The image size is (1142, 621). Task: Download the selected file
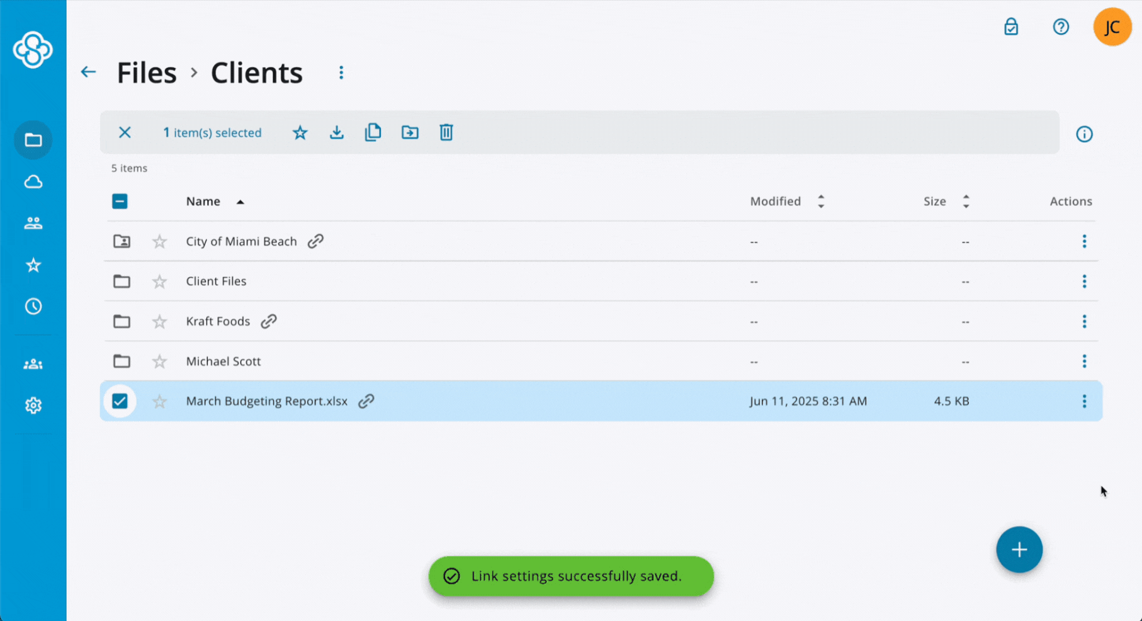337,132
